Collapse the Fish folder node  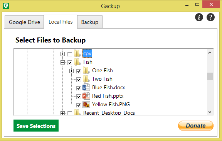tap(62, 63)
